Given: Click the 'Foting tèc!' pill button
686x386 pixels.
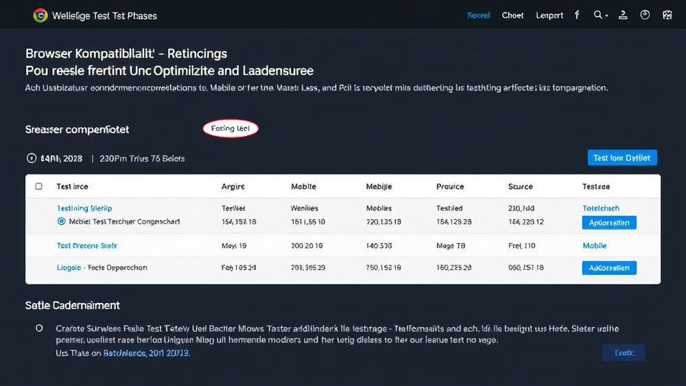Looking at the screenshot, I should click(230, 128).
